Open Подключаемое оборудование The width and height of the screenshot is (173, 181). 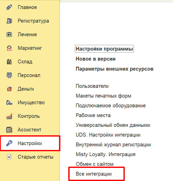pyautogui.click(x=111, y=106)
